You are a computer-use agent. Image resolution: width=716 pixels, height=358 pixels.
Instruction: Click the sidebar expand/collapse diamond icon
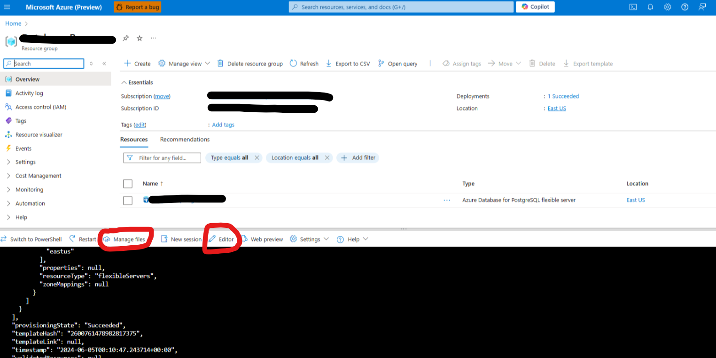click(91, 63)
